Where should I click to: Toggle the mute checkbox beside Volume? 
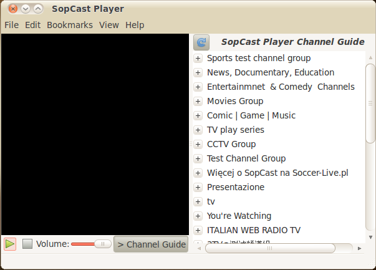point(27,244)
